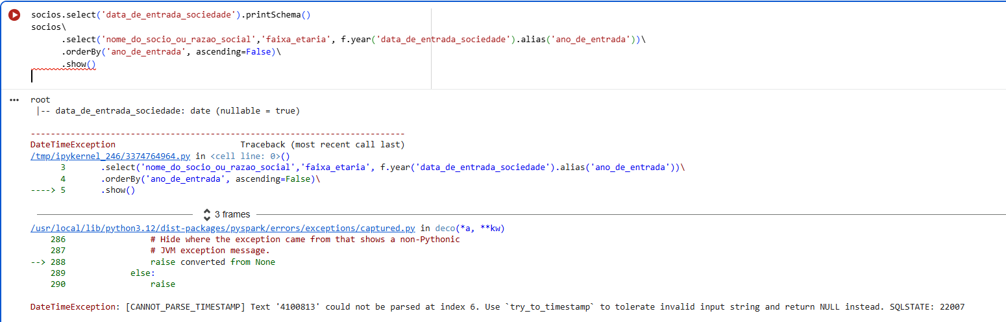
Task: Click line 287 'JVM exception message' comment
Action: click(160, 251)
